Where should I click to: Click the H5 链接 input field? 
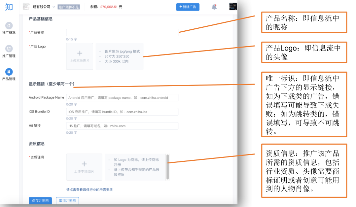click(x=122, y=126)
